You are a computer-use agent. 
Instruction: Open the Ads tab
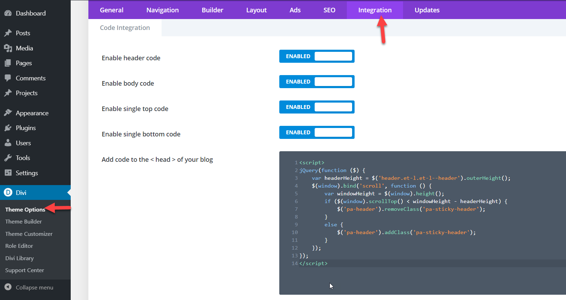[295, 10]
